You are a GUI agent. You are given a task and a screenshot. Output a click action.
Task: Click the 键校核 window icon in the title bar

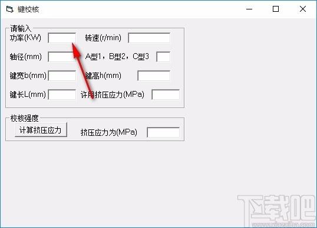tap(9, 9)
